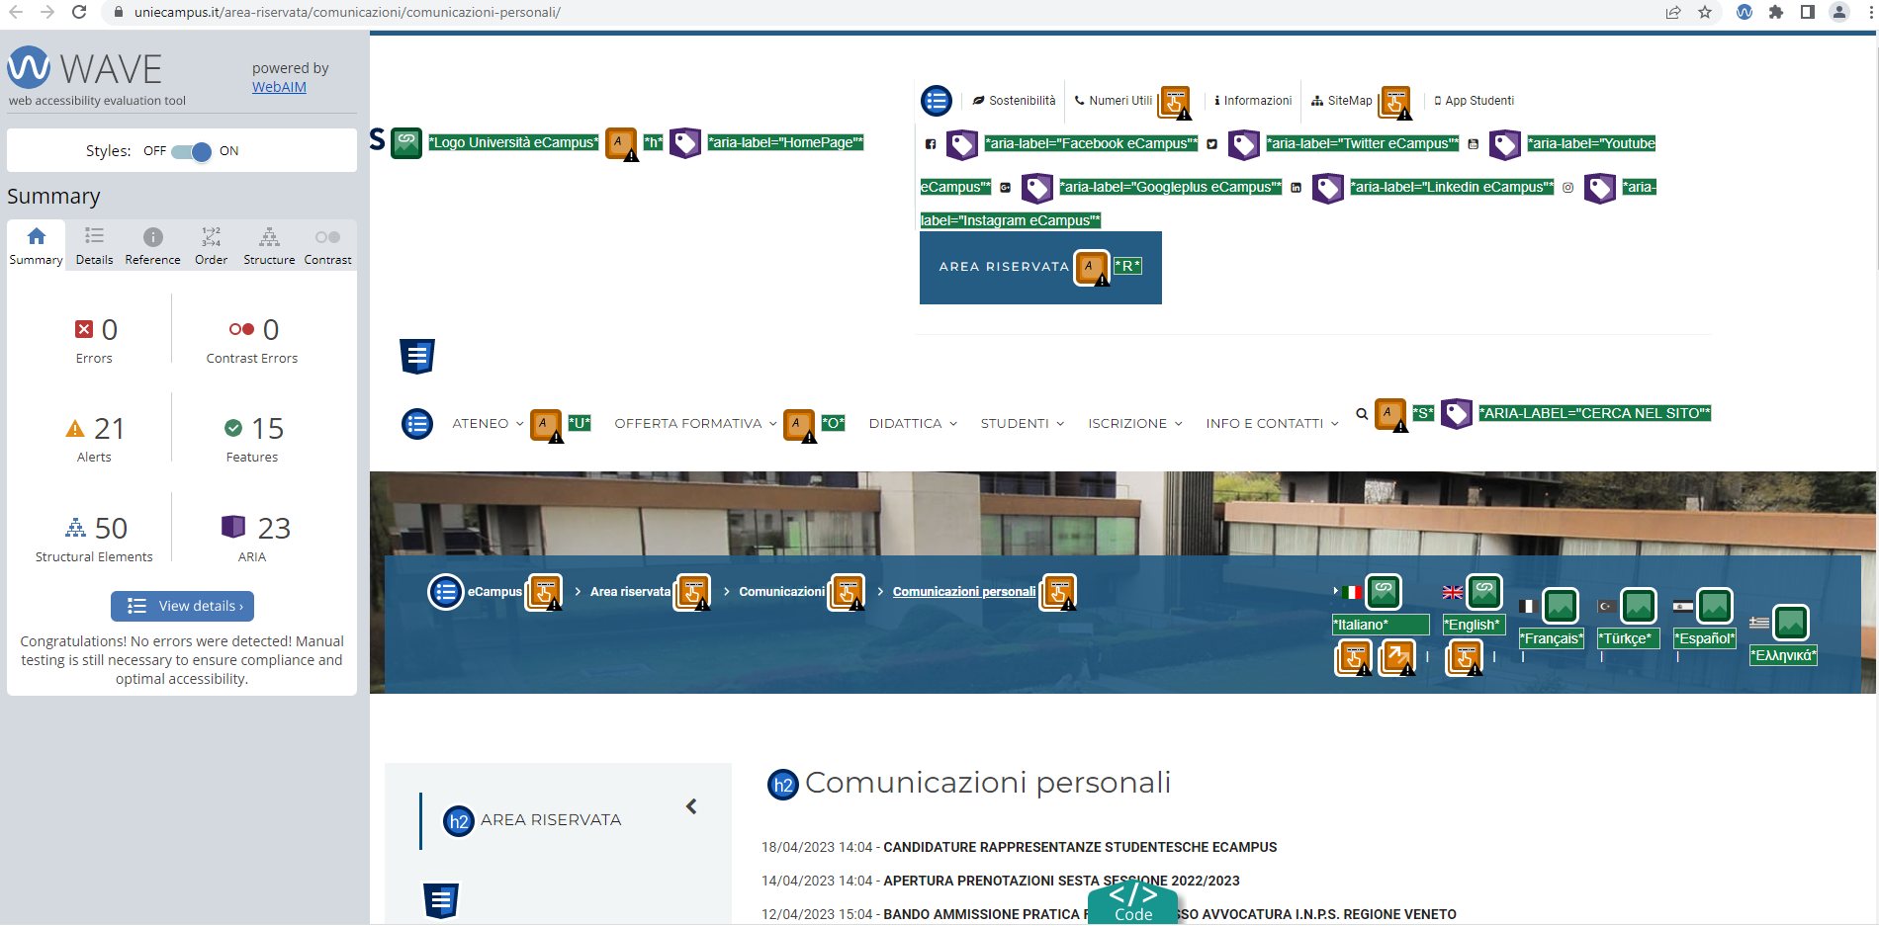Open the Contrast tab

point(327,246)
